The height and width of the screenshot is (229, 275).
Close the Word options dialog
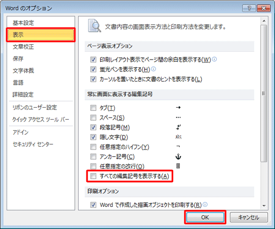coord(263,8)
